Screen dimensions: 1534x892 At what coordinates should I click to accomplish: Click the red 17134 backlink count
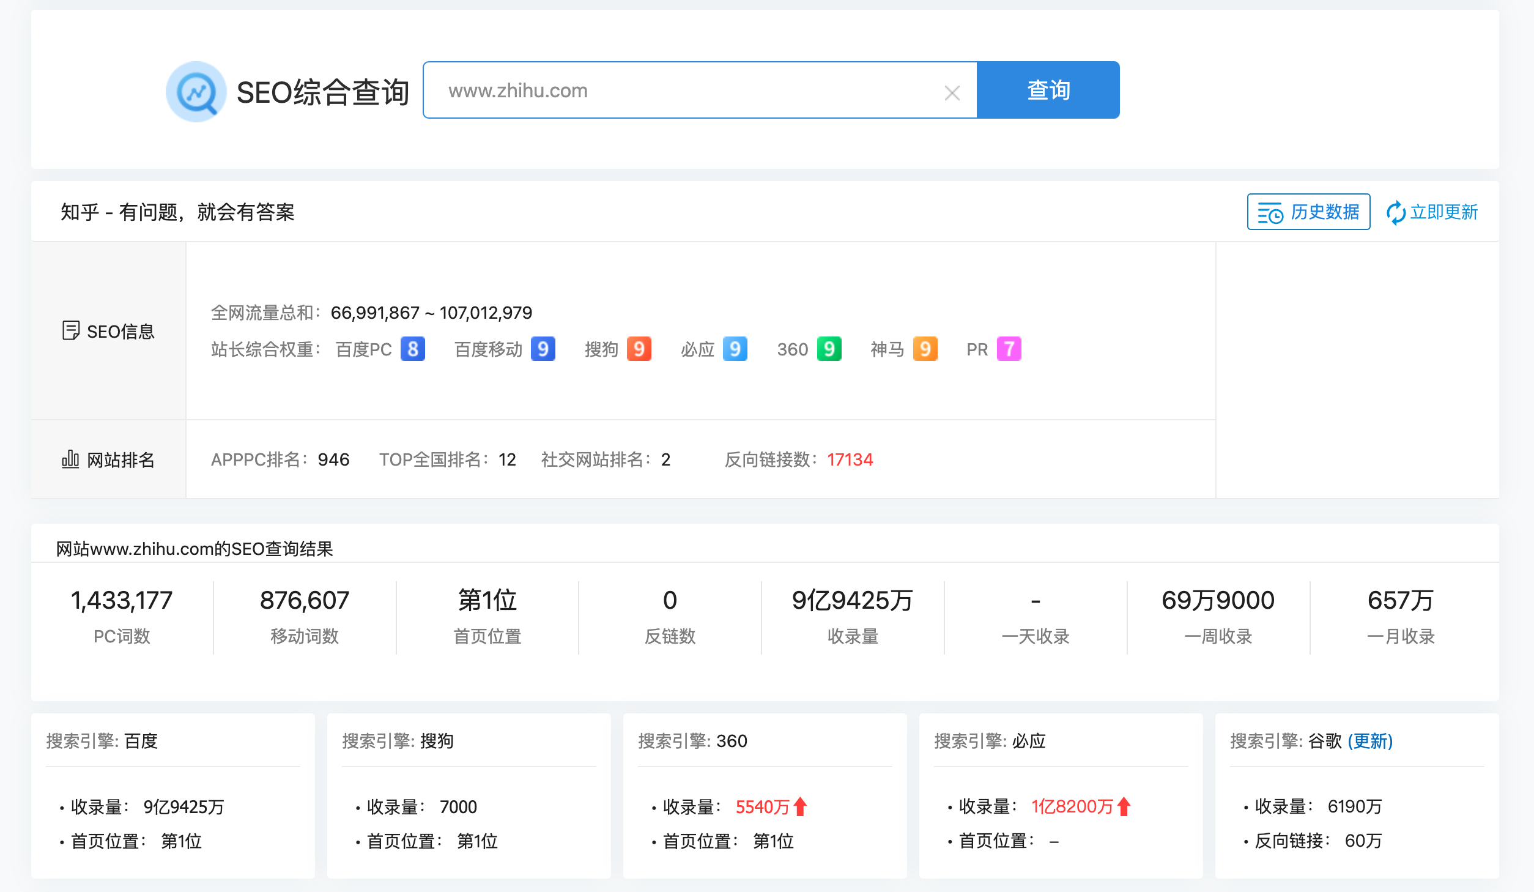(850, 459)
